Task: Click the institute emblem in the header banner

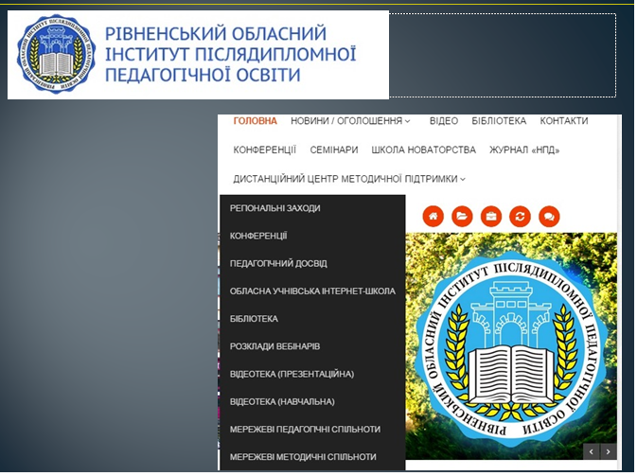Action: (x=56, y=55)
